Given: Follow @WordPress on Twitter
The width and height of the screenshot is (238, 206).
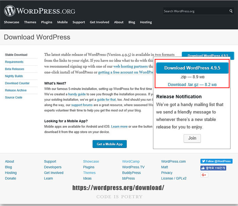Looking at the screenshot, I should pyautogui.click(x=216, y=161).
